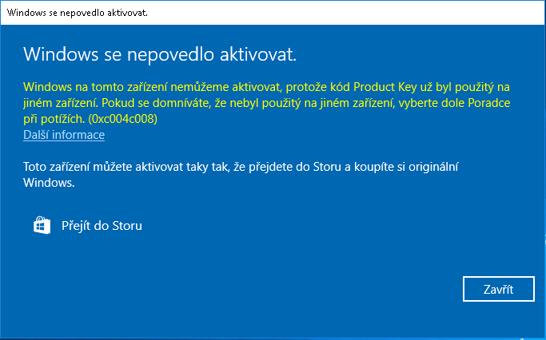Click the error code (0xc004c008)
Screen dimensions: 546x340
click(x=123, y=119)
